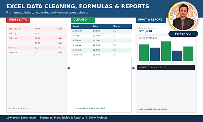This screenshot has width=203, height=122.
Task: Click the '4500' messy data value
Action: 37,29
